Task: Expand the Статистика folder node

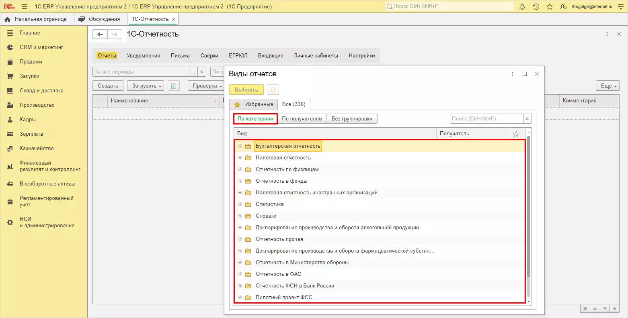Action: 240,204
